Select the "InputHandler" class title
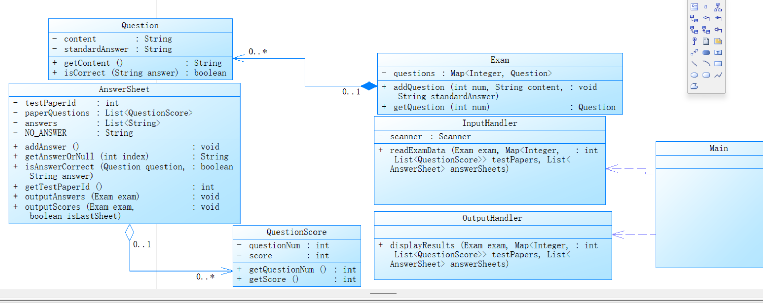763x303 pixels. coord(490,123)
